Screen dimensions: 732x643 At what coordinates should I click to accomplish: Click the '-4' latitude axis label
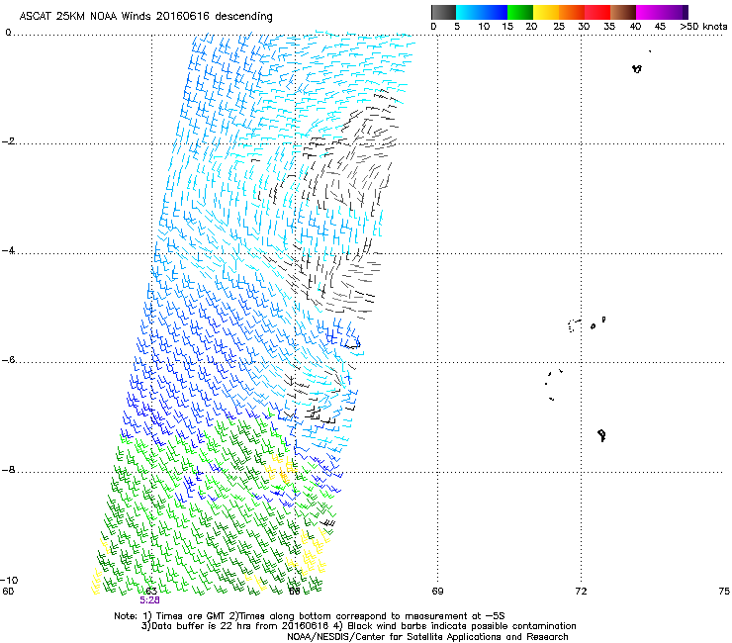click(x=8, y=250)
